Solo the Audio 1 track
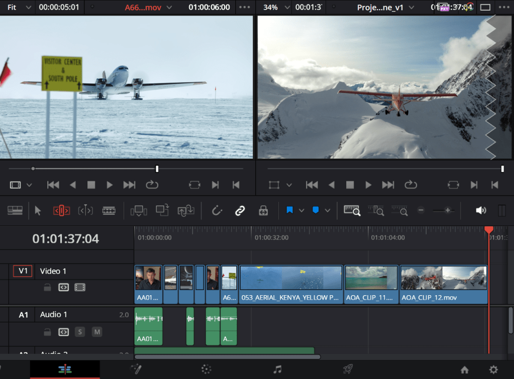The height and width of the screenshot is (379, 514). 80,332
